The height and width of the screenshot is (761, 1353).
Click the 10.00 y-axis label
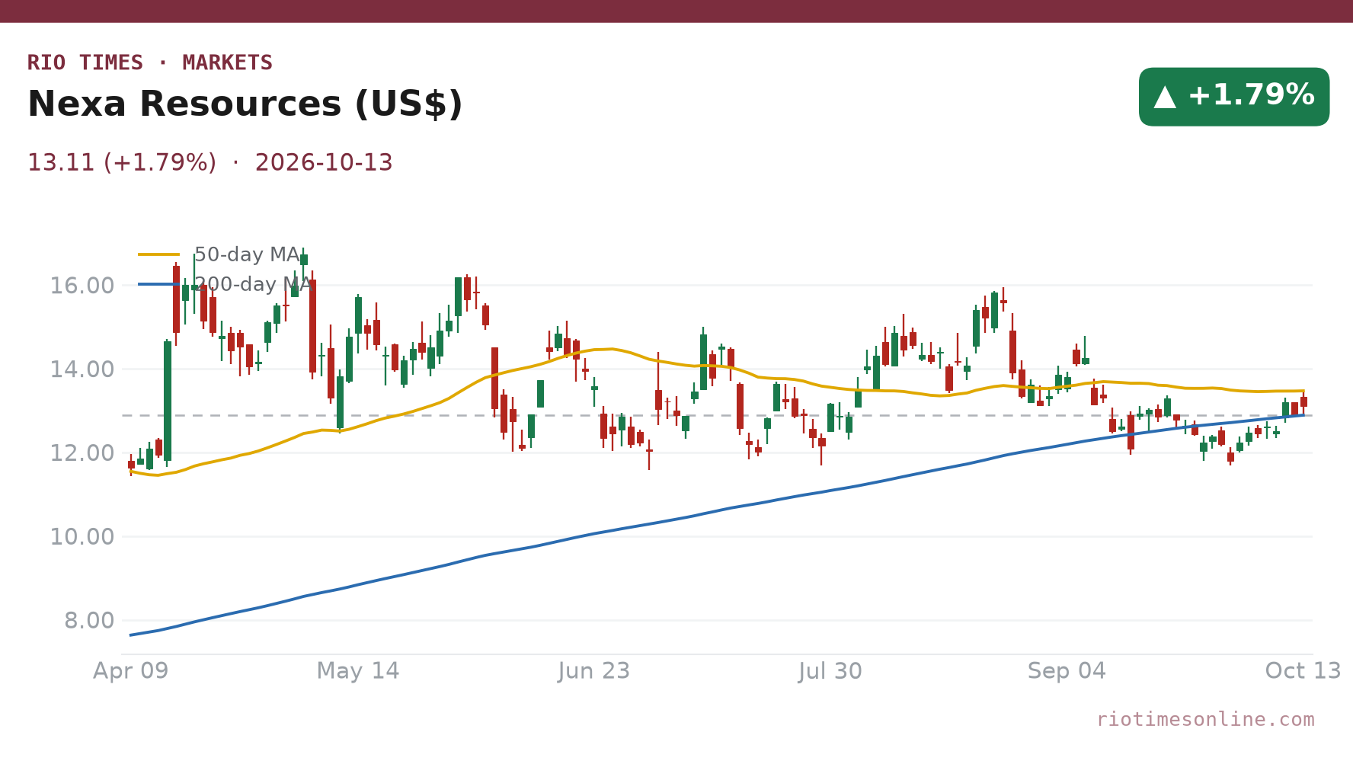(x=82, y=538)
